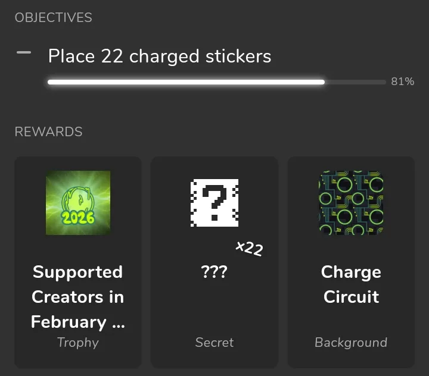Collapse the objective with the minus icon
Viewport: 429px width, 376px height.
point(24,53)
